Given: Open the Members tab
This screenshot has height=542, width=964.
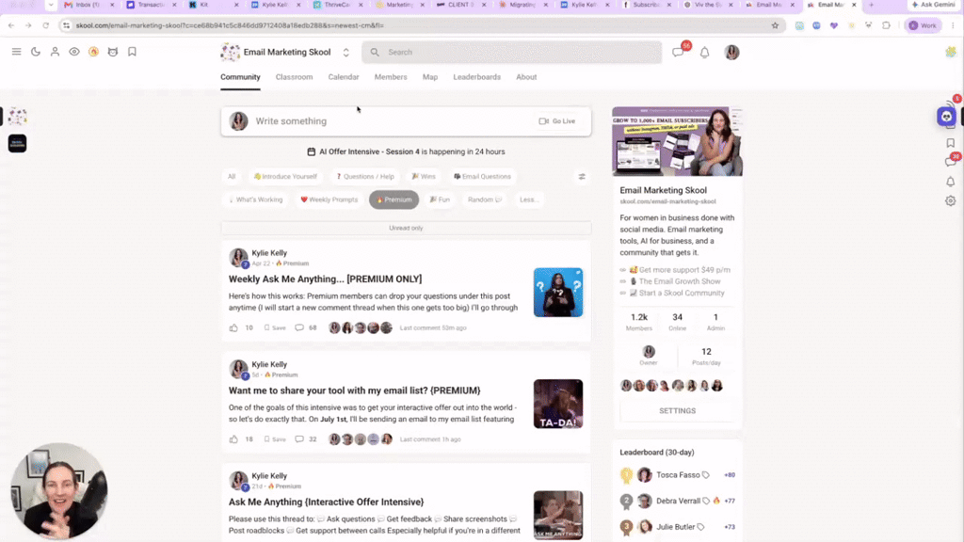Looking at the screenshot, I should [x=391, y=77].
